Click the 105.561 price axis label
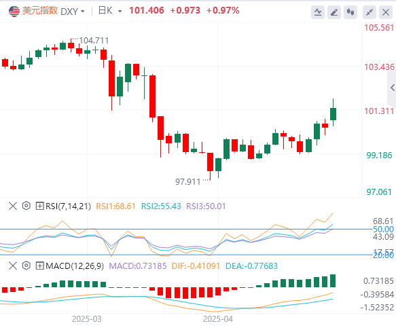This screenshot has height=328, width=396. point(379,28)
